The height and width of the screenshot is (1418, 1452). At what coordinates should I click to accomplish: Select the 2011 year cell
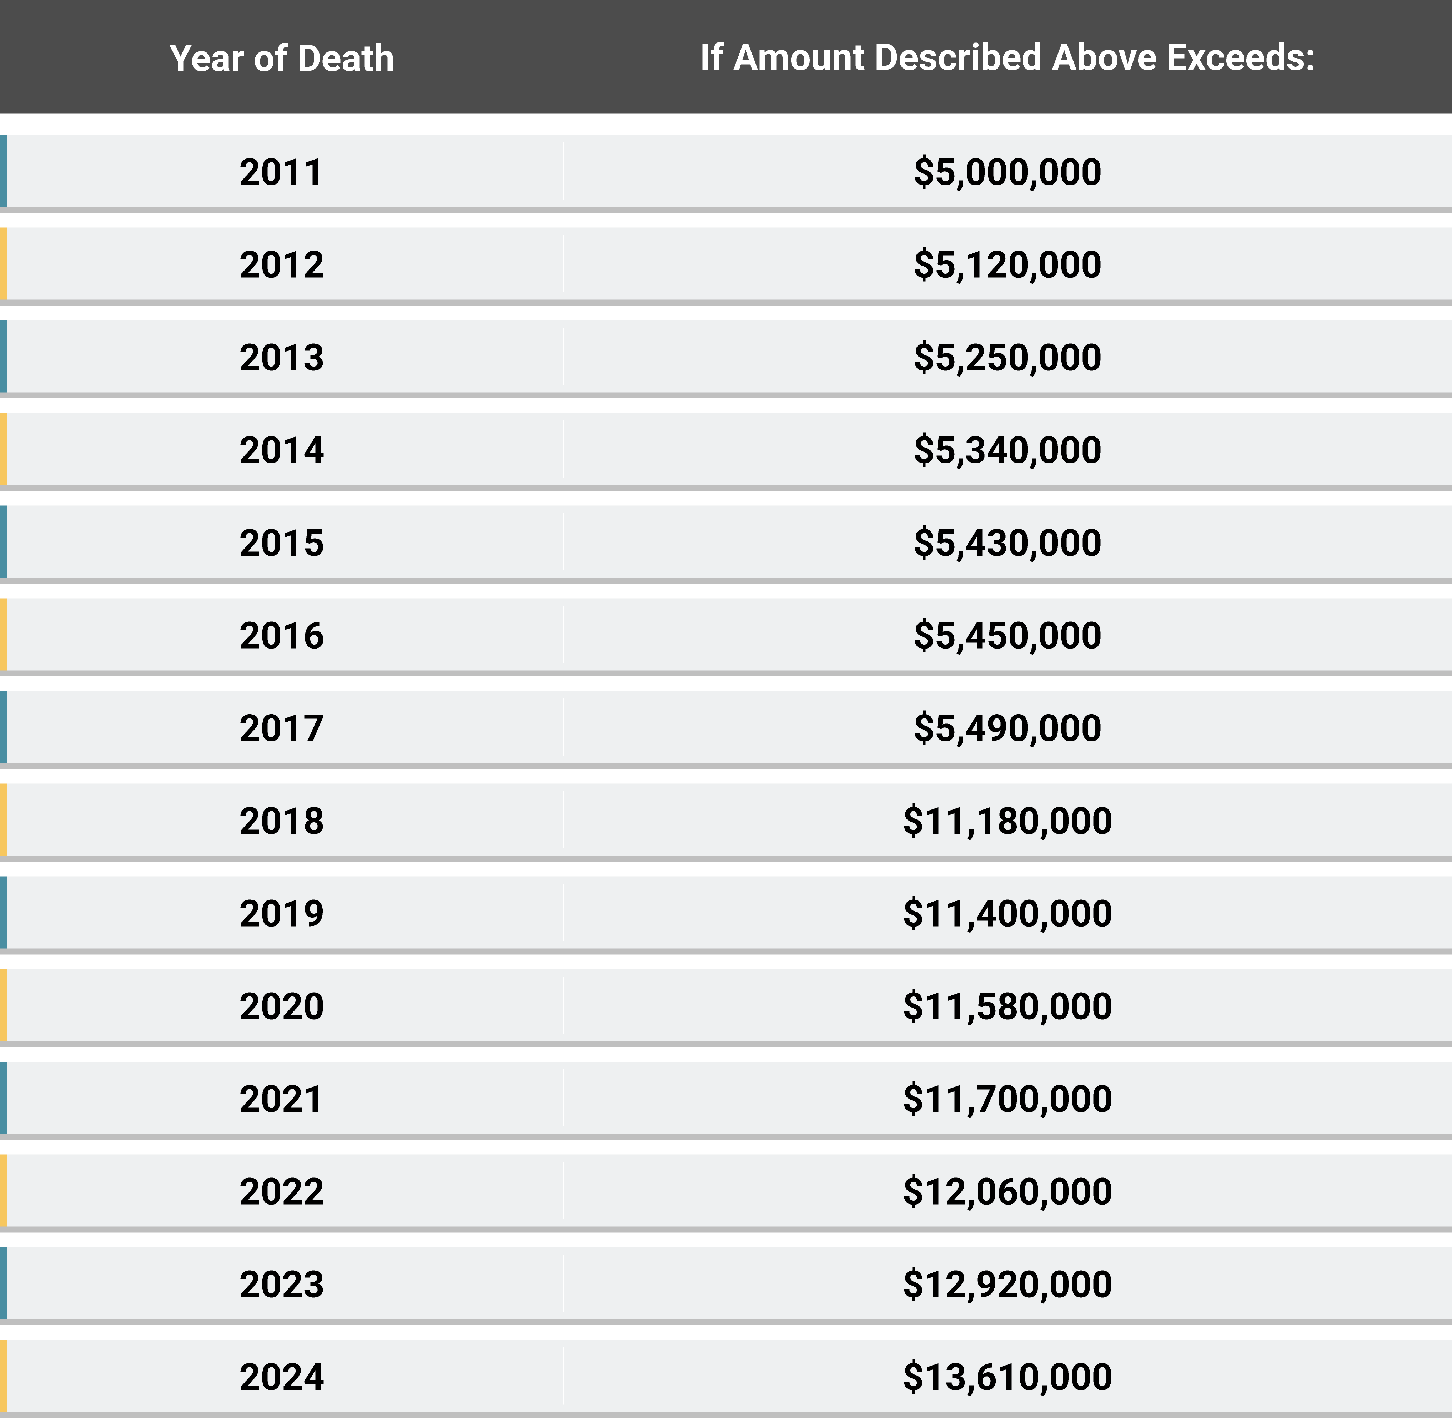click(x=282, y=172)
